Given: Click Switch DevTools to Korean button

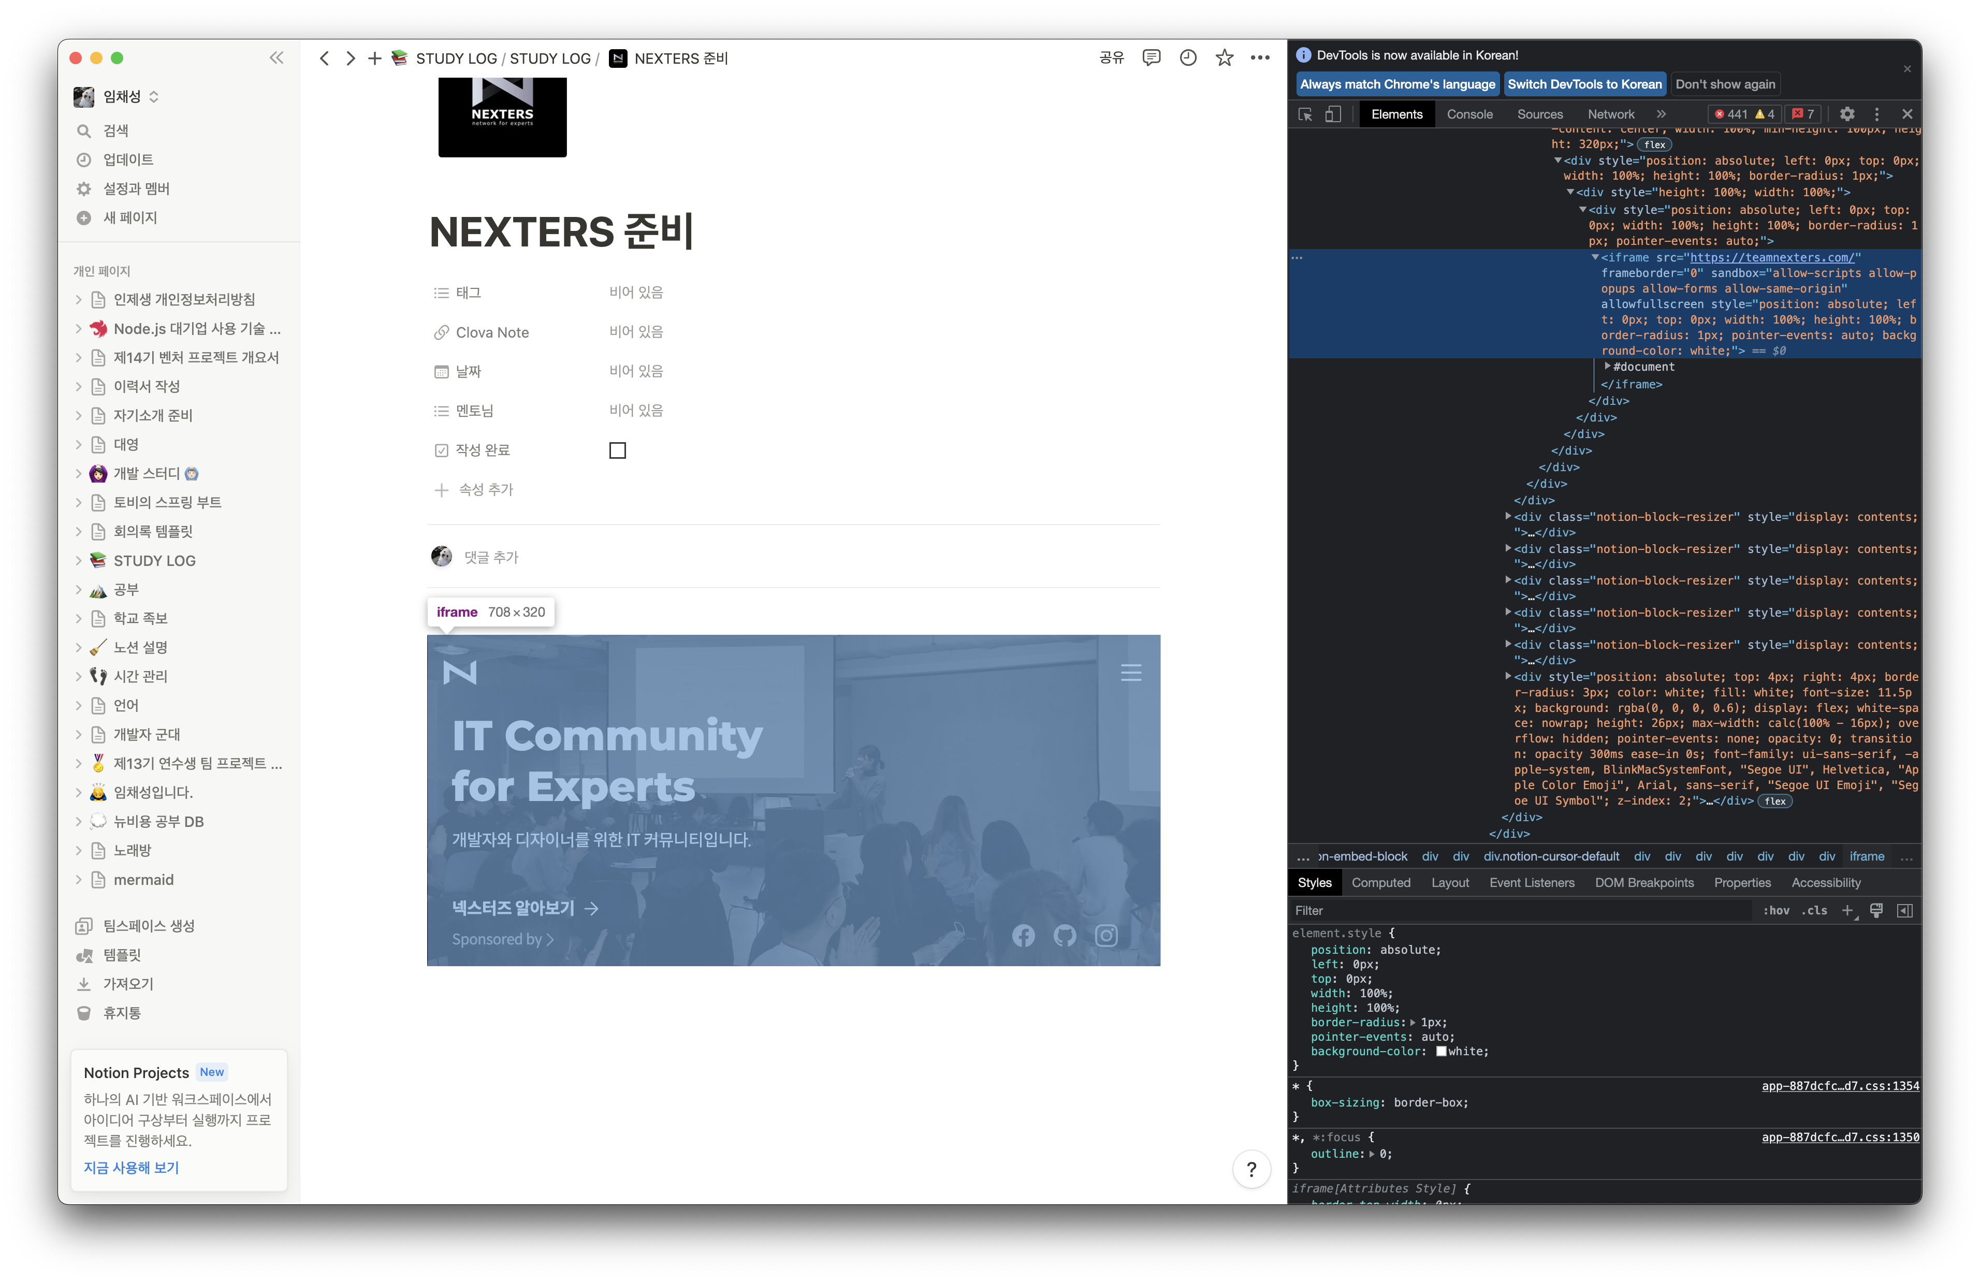Looking at the screenshot, I should [x=1584, y=84].
